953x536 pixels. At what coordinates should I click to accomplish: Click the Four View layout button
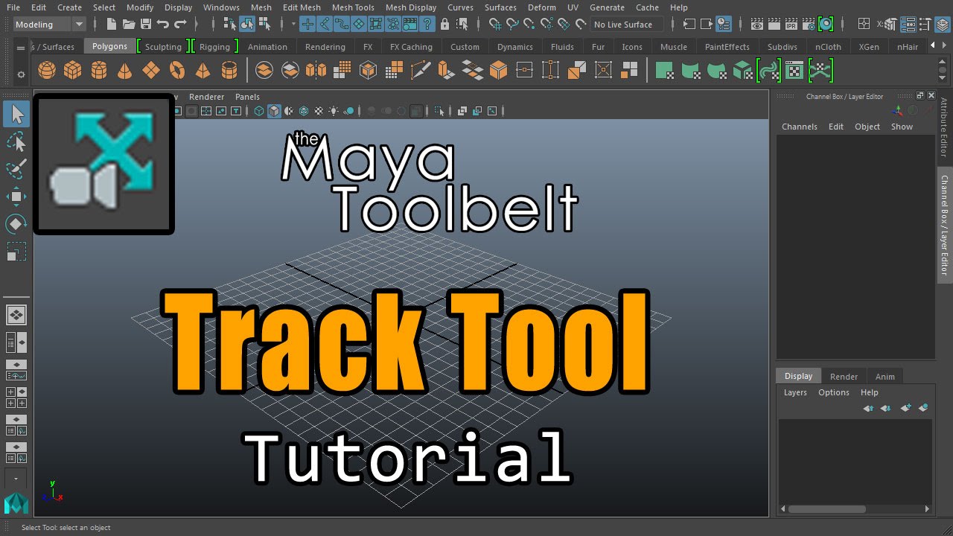pos(16,397)
